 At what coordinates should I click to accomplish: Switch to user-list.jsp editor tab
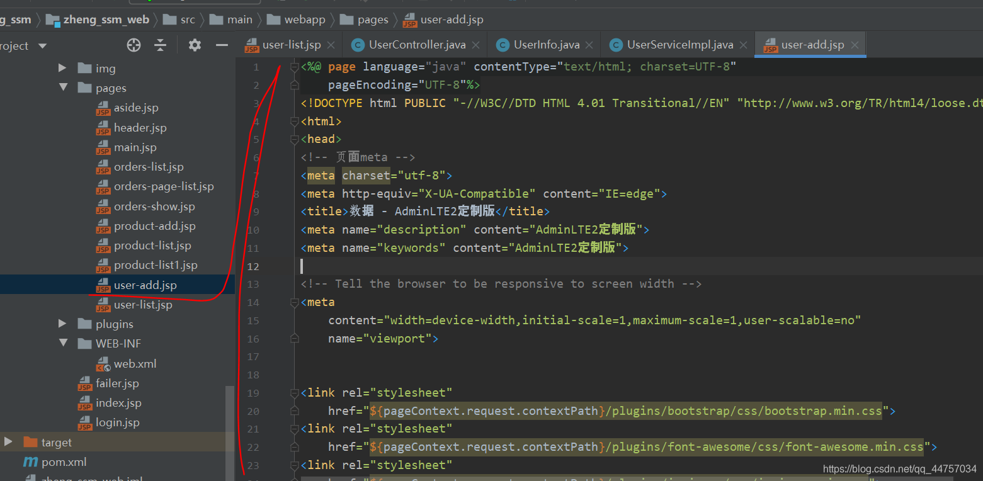point(292,45)
